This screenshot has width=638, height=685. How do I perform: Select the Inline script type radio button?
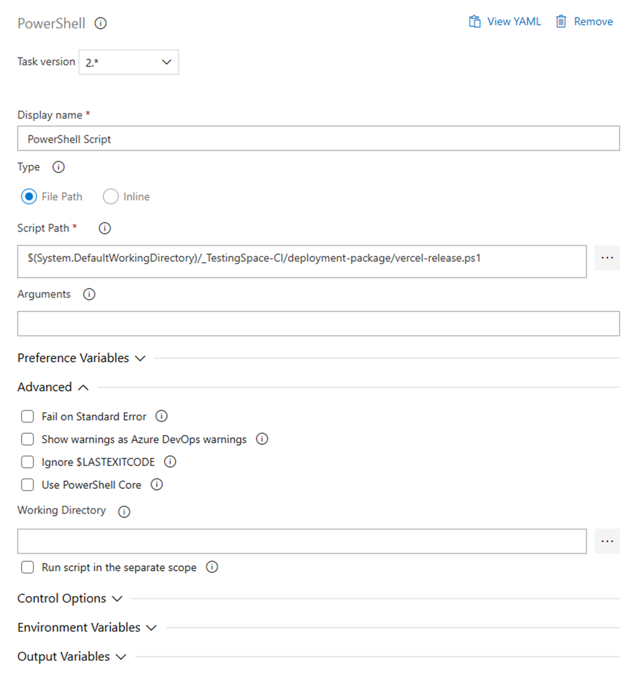pos(111,196)
